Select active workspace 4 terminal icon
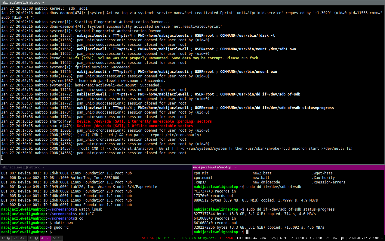385x241 pixels. 45,238
